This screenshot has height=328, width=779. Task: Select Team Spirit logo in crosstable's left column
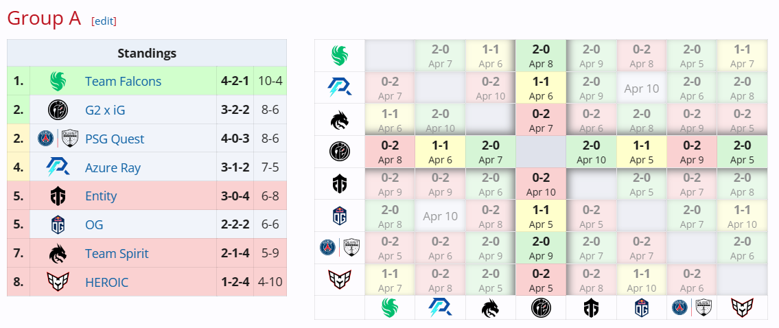pos(340,120)
